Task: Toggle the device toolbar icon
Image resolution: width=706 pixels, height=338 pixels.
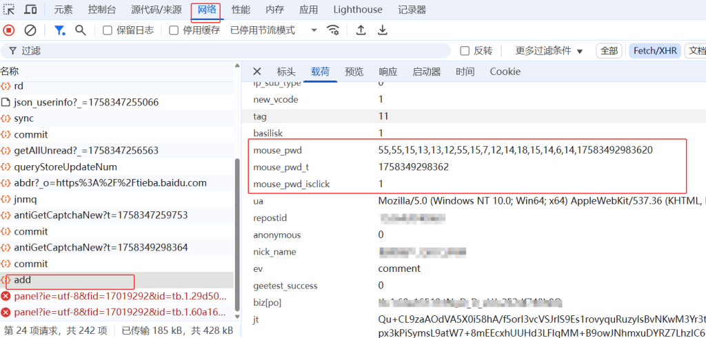Action: click(31, 10)
